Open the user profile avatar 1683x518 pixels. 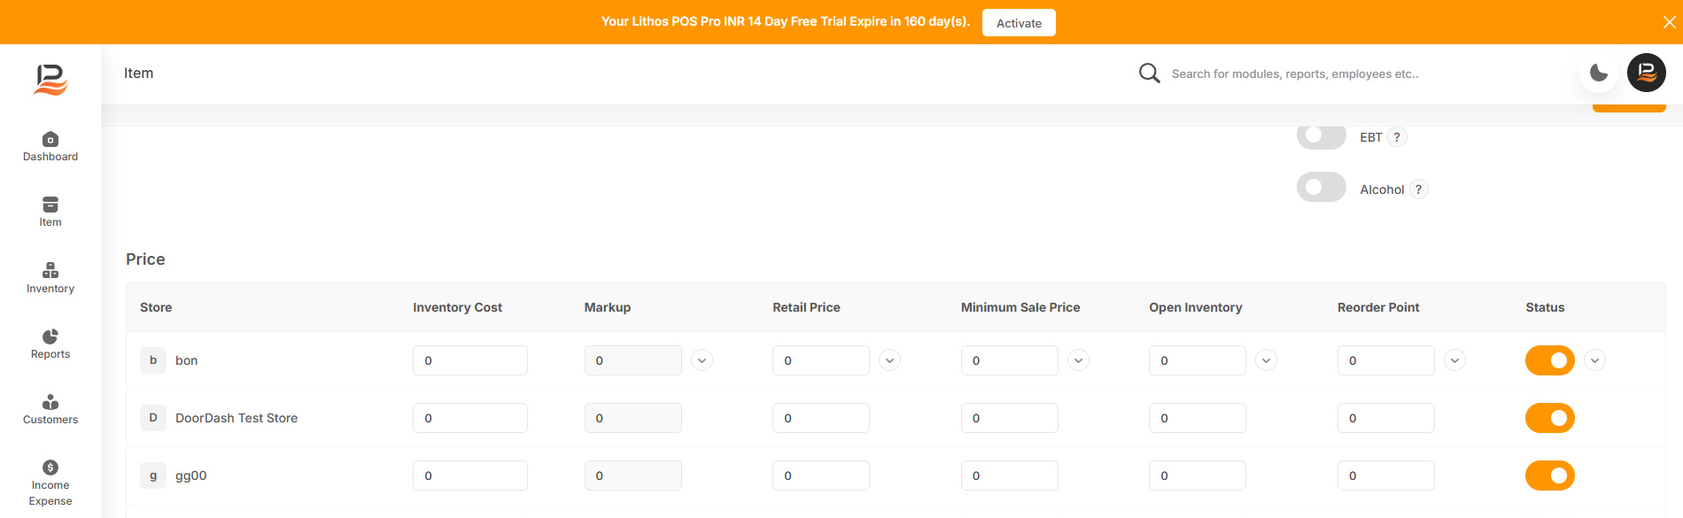[x=1647, y=73]
